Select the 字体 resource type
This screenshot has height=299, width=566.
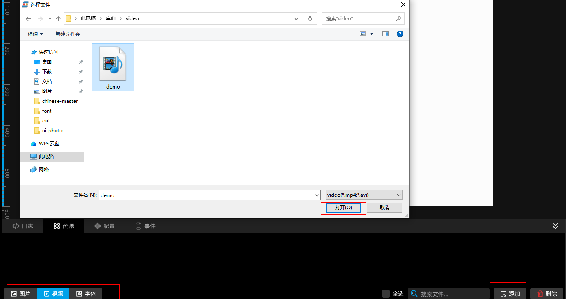click(x=86, y=294)
